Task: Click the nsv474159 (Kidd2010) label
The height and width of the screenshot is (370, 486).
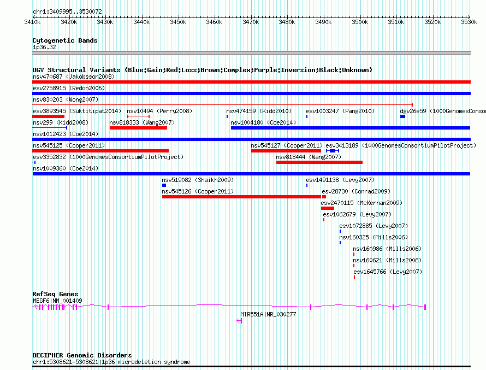Action: pyautogui.click(x=259, y=111)
